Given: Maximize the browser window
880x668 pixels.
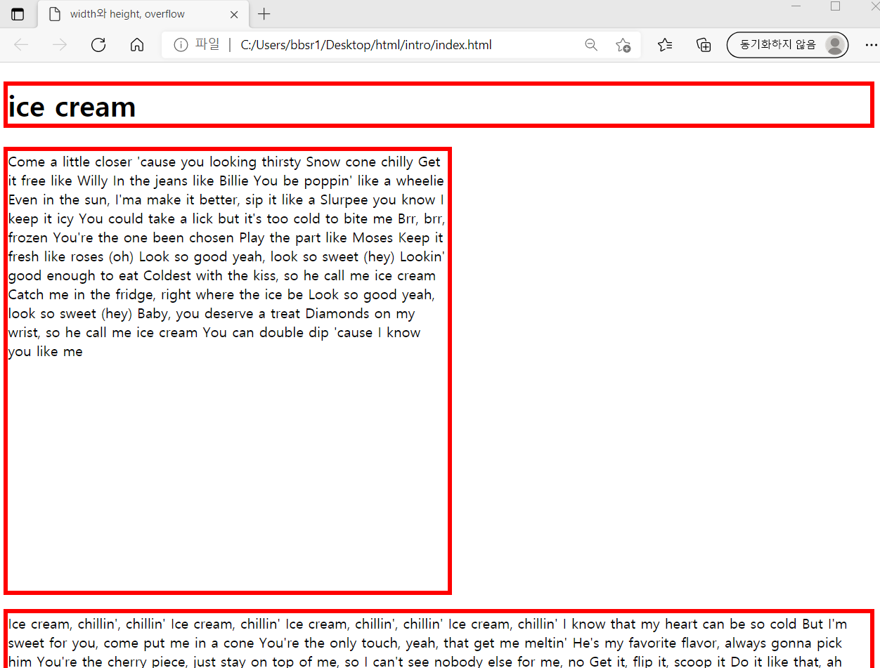Looking at the screenshot, I should (x=835, y=6).
